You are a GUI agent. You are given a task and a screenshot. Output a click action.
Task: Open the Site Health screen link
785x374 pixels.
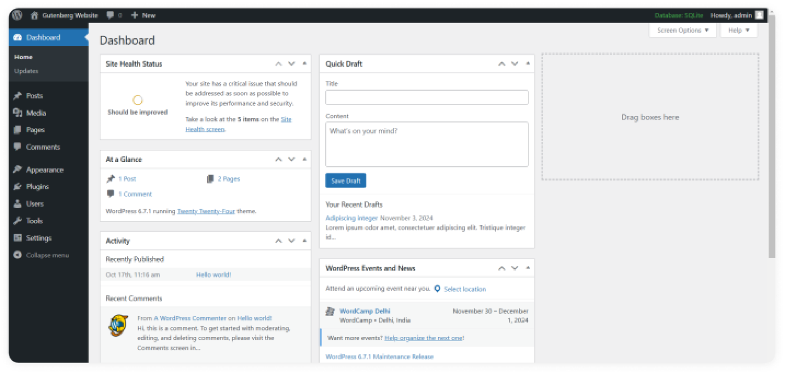pos(238,124)
